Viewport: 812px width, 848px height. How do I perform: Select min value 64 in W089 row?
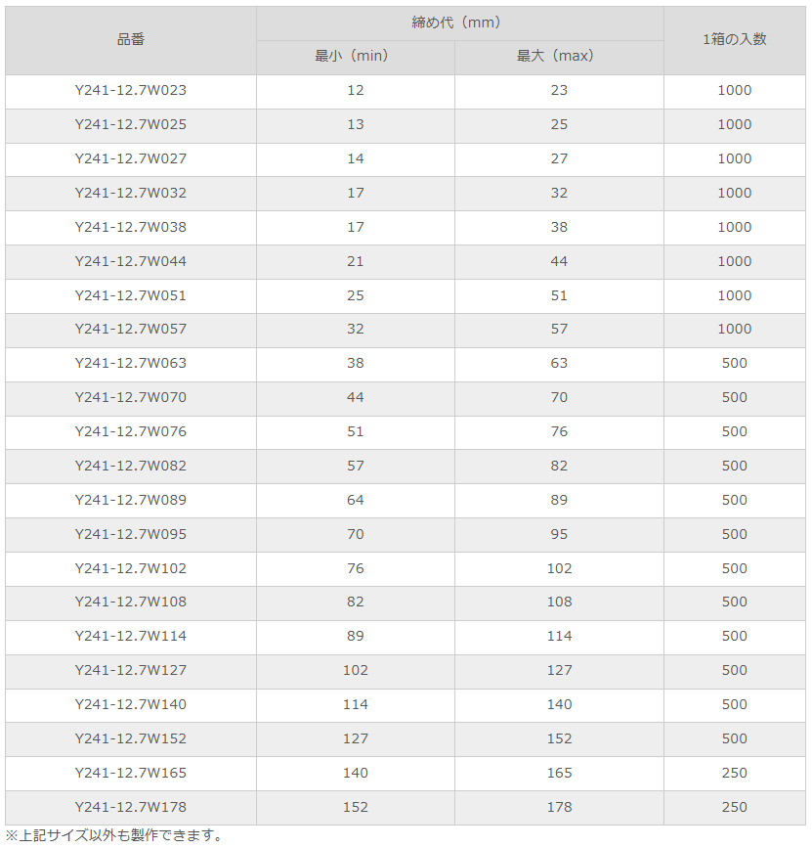click(356, 500)
